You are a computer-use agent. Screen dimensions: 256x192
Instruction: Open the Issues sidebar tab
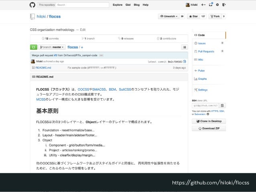202,43
